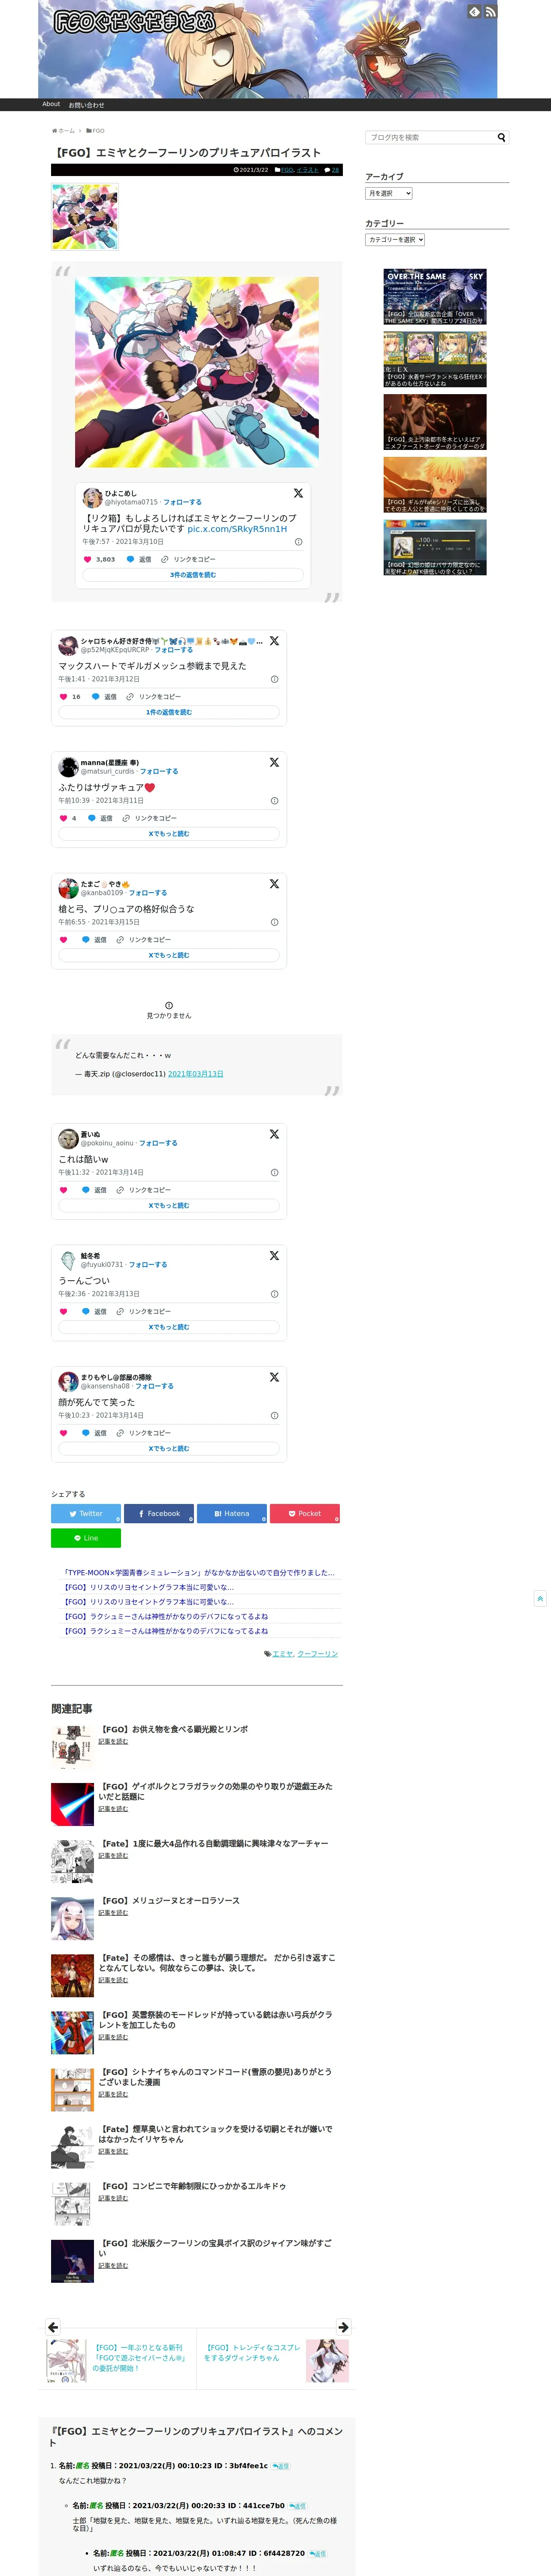This screenshot has height=2576, width=551.
Task: Click the X logo on シャロちゃん's tweet
Action: tap(274, 641)
